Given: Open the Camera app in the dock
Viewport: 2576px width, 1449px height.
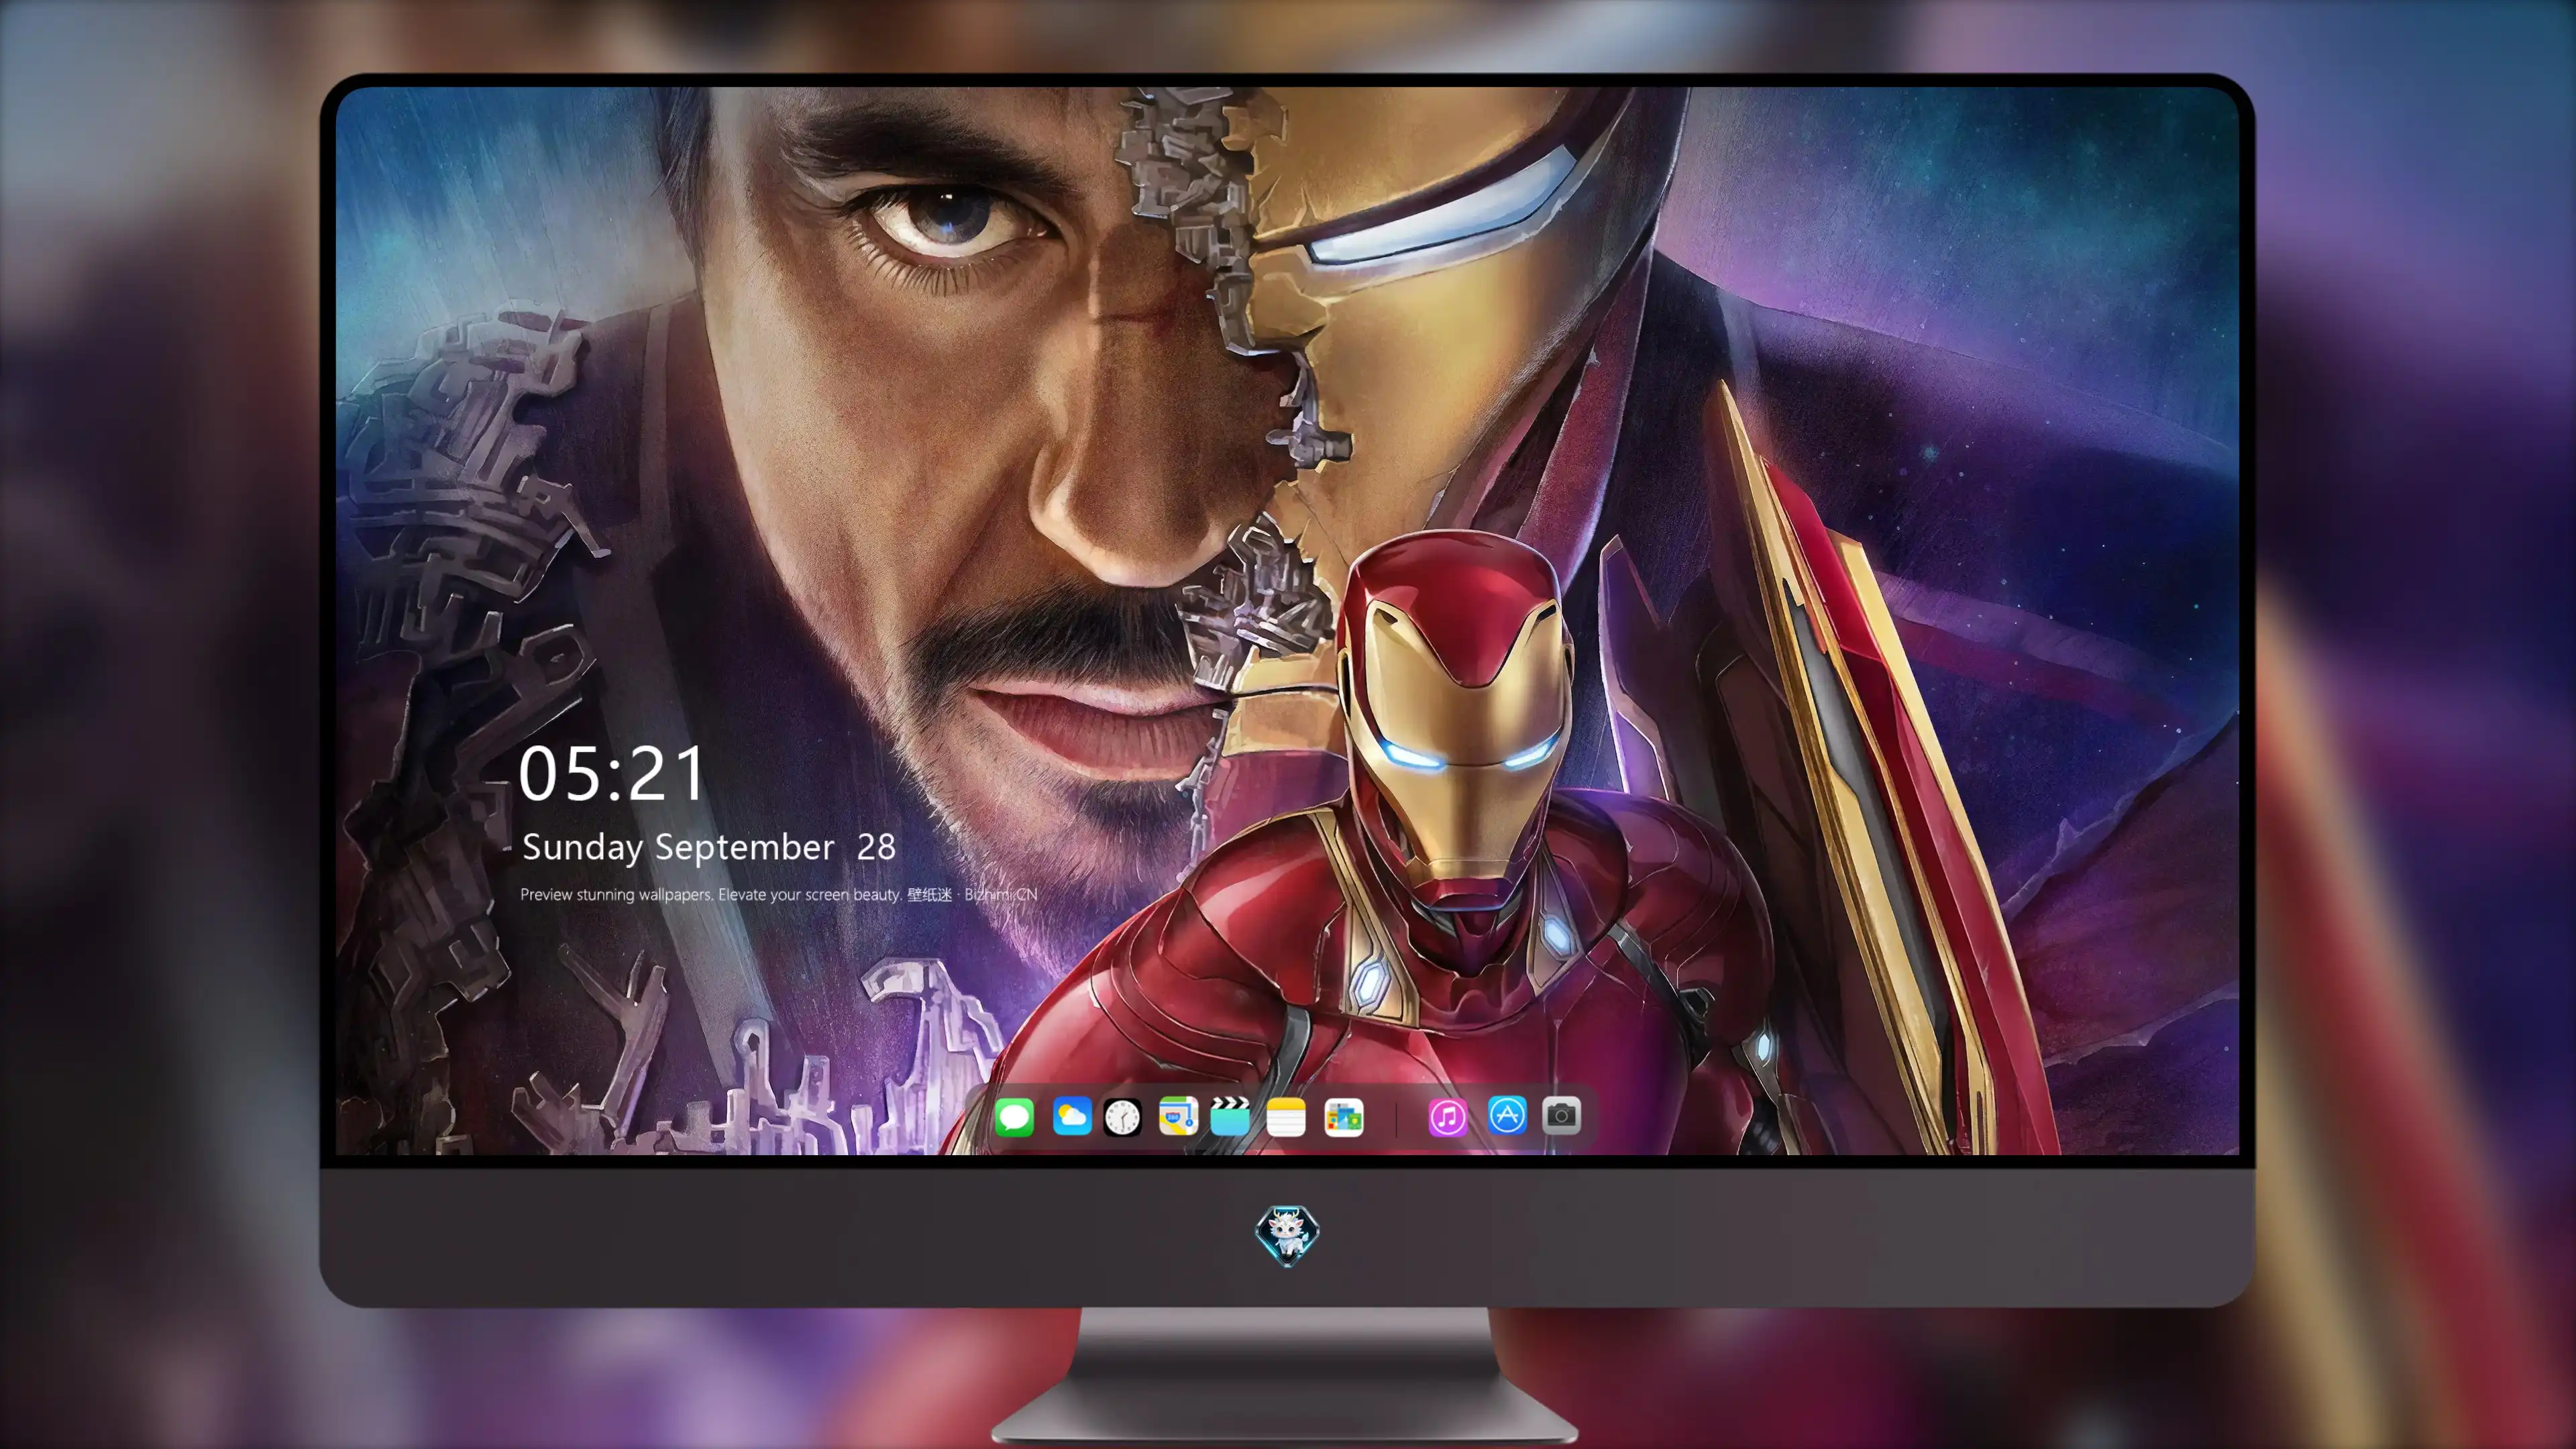Looking at the screenshot, I should click(x=1561, y=1116).
